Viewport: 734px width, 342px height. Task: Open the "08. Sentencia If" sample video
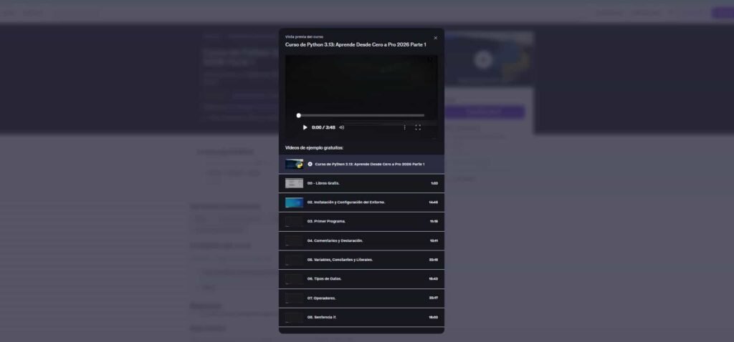[x=323, y=317]
